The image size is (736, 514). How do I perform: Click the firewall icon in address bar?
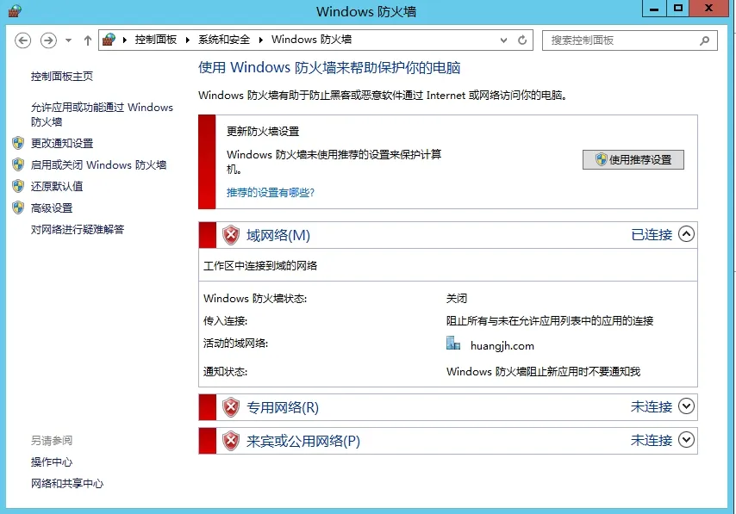point(109,40)
